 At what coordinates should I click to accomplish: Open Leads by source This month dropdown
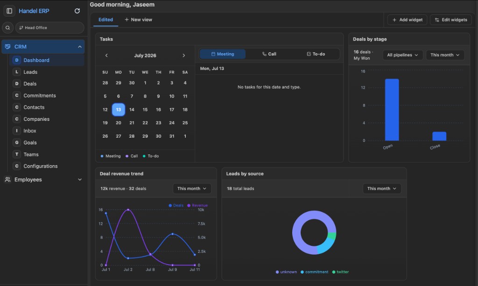click(382, 188)
